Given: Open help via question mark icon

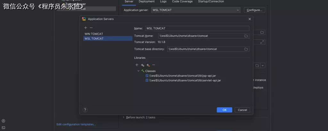Looking at the screenshot, I should pos(85,110).
